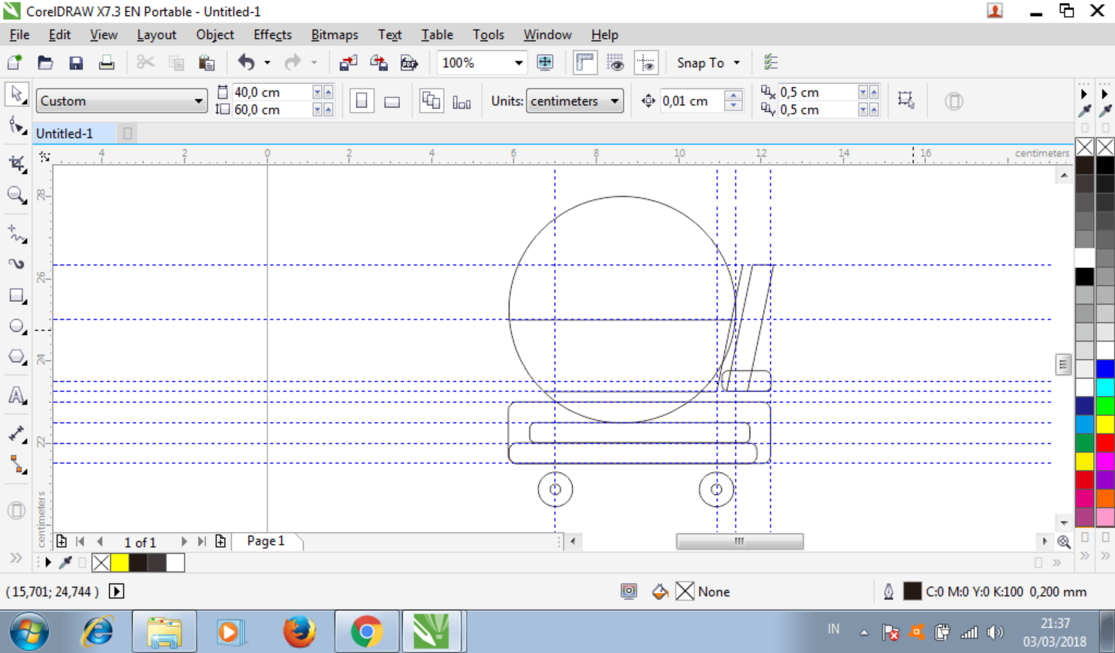Viewport: 1115px width, 653px height.
Task: Switch page to landscape orientation
Action: coord(392,102)
